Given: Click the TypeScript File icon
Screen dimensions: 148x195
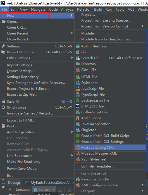Looking at the screenshot, I should coord(78,94).
